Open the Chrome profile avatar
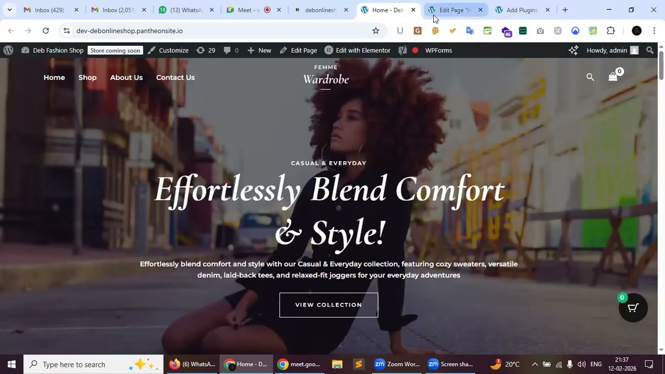 [636, 31]
